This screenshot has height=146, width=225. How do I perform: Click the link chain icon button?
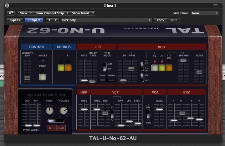(x=11, y=13)
